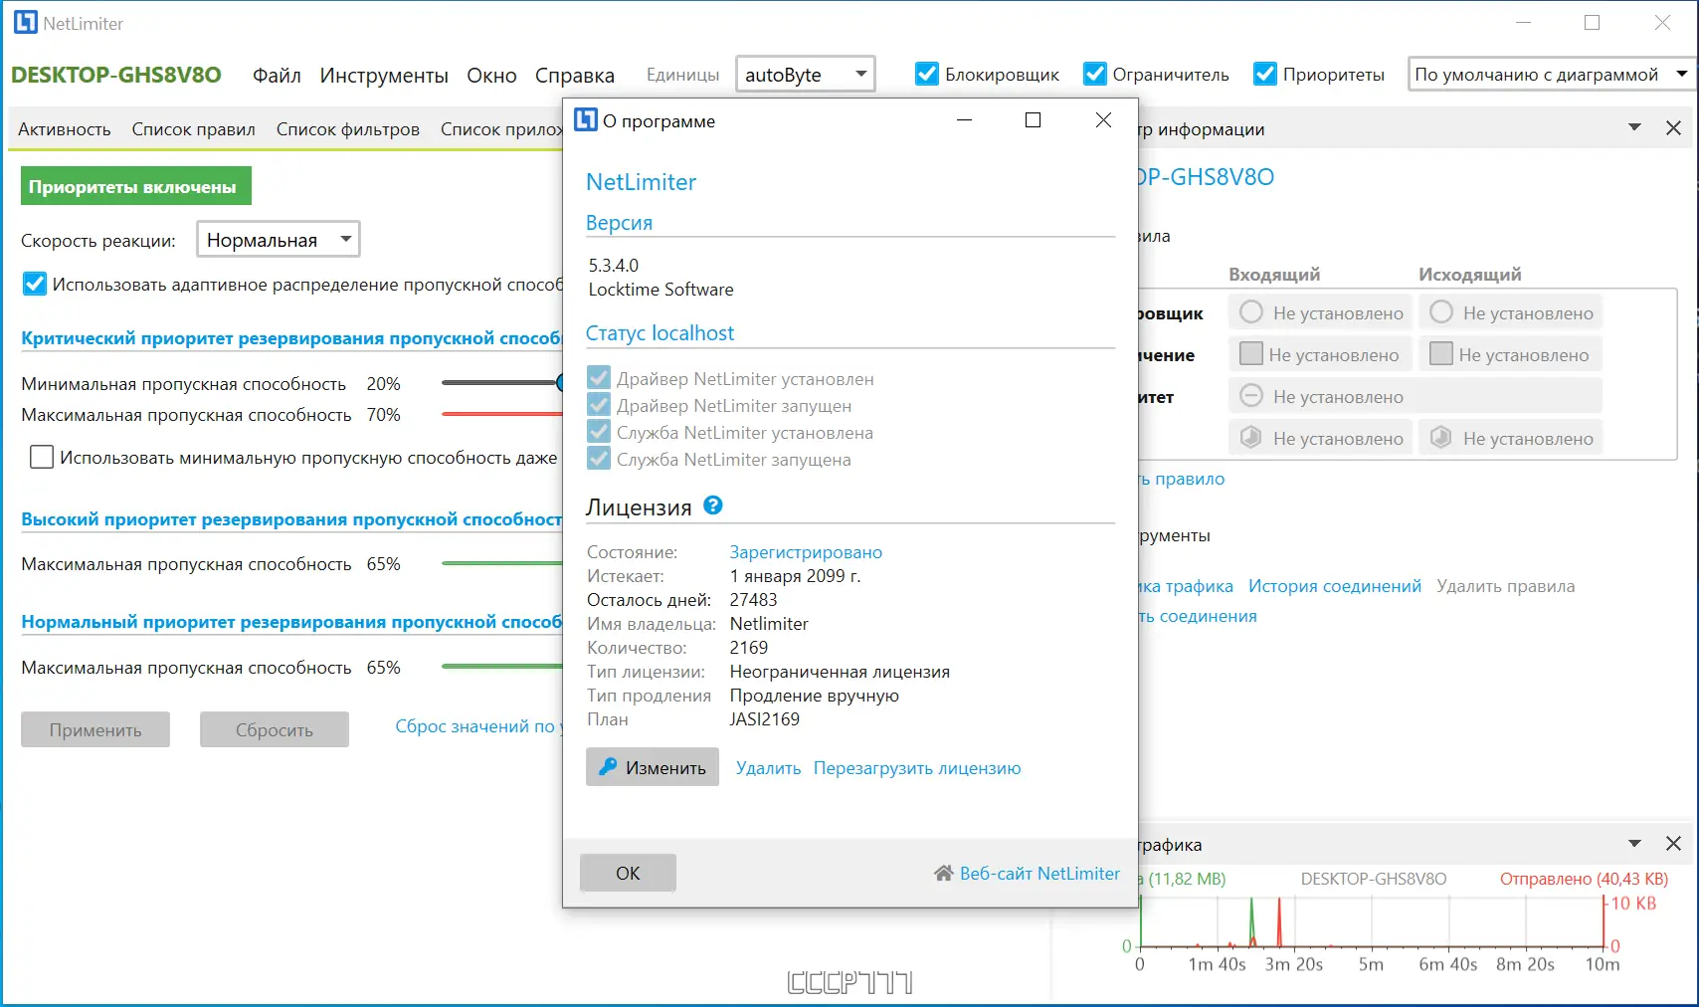
Task: Switch to the Активность tab
Action: point(65,129)
